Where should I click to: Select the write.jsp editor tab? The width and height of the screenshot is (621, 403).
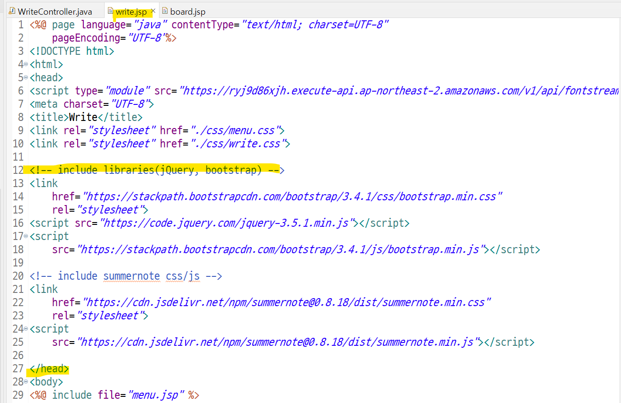point(131,11)
